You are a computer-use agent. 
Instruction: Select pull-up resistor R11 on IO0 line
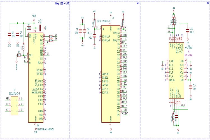tap(123, 23)
